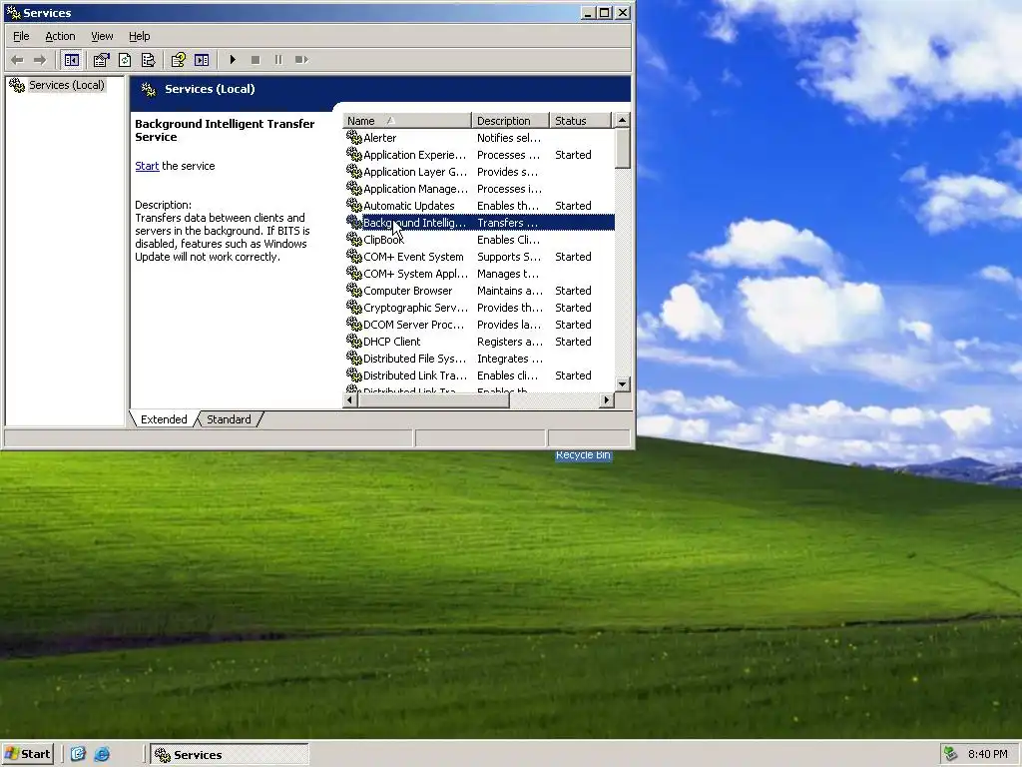The image size is (1022, 767).
Task: Click the Application Experience service icon
Action: tap(354, 155)
